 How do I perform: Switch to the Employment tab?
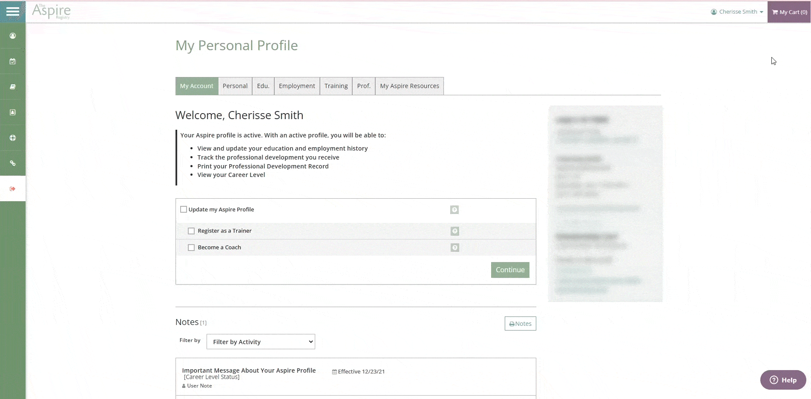pyautogui.click(x=297, y=86)
